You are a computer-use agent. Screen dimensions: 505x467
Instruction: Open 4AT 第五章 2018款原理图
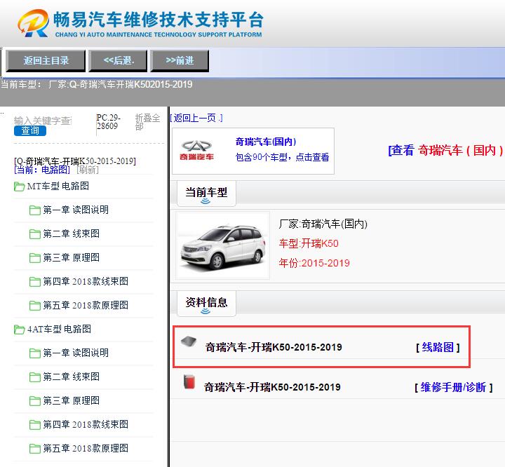86,448
